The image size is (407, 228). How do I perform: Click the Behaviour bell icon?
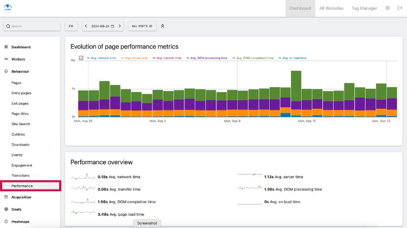6,71
